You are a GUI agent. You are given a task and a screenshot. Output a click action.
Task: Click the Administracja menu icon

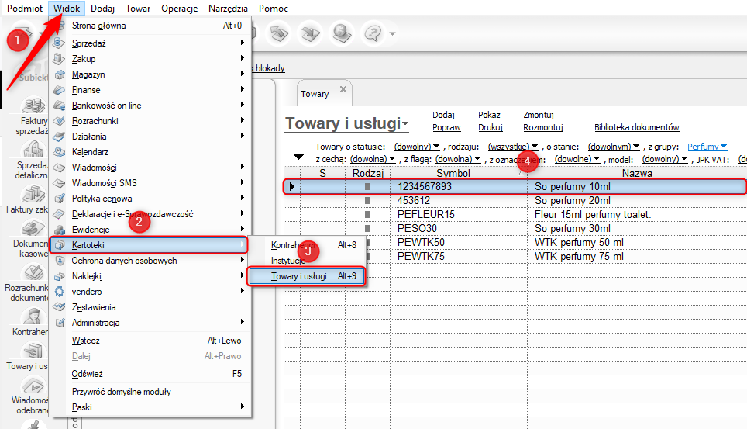[x=59, y=323]
